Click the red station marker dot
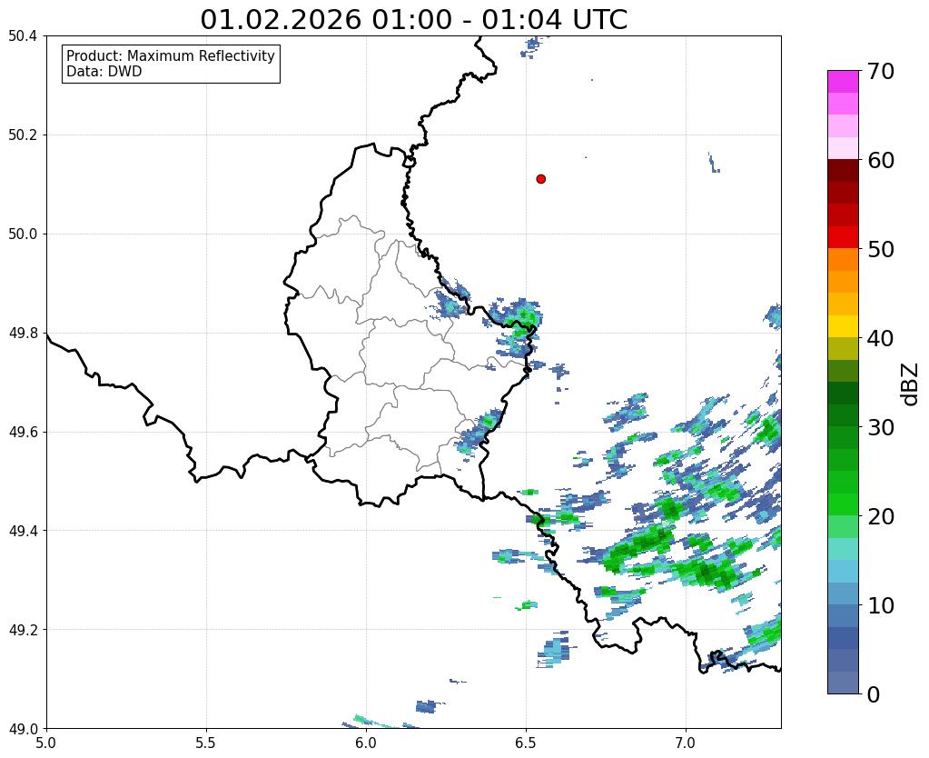929x758 pixels. click(x=540, y=179)
